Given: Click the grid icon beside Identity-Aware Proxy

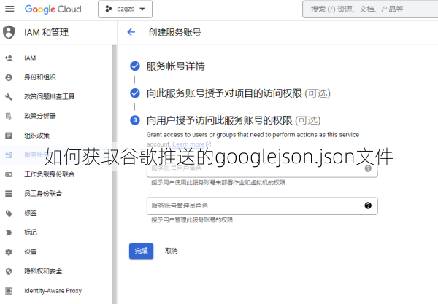Looking at the screenshot, I should tap(9, 291).
